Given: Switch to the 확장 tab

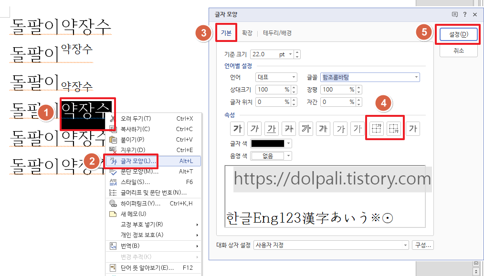Looking at the screenshot, I should point(247,33).
